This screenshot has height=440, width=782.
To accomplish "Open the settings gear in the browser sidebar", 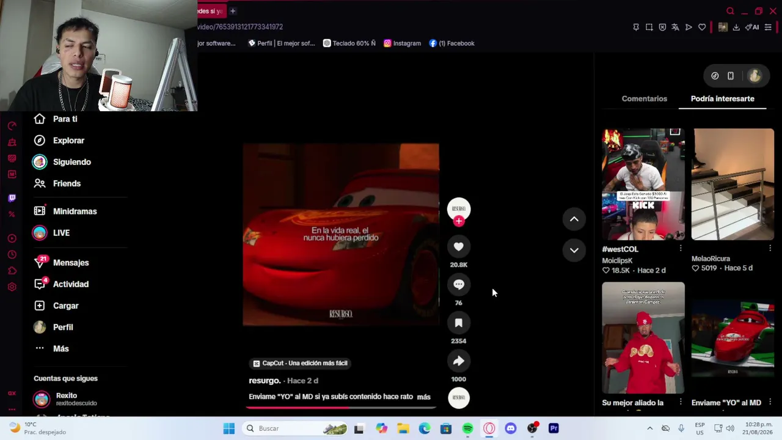I will click(x=12, y=287).
